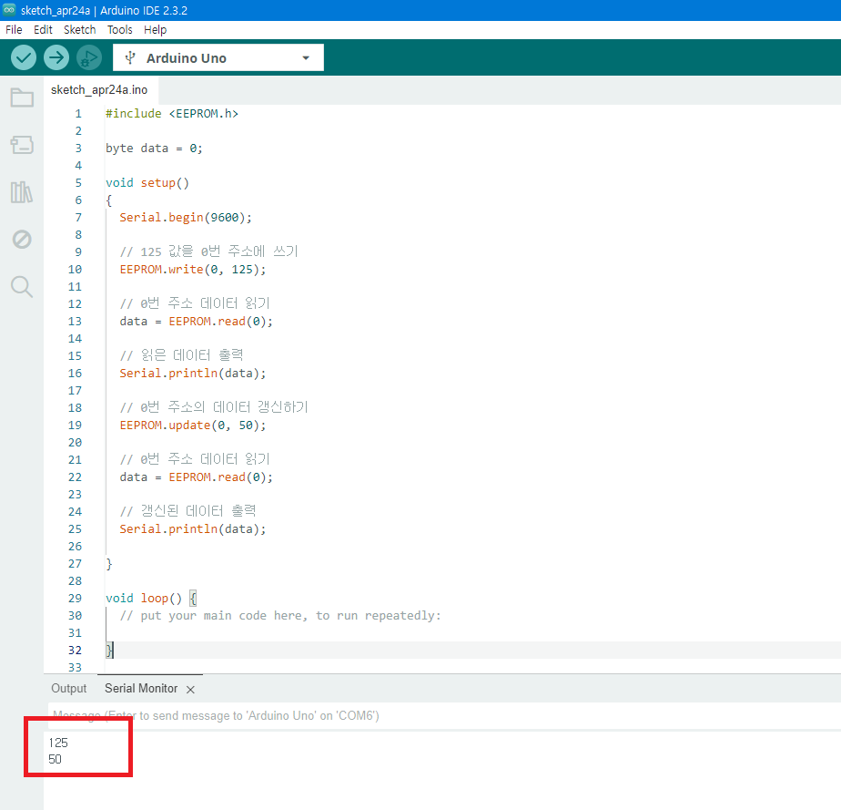This screenshot has height=810, width=841.
Task: Close the Serial Monitor tab
Action: [x=190, y=690]
